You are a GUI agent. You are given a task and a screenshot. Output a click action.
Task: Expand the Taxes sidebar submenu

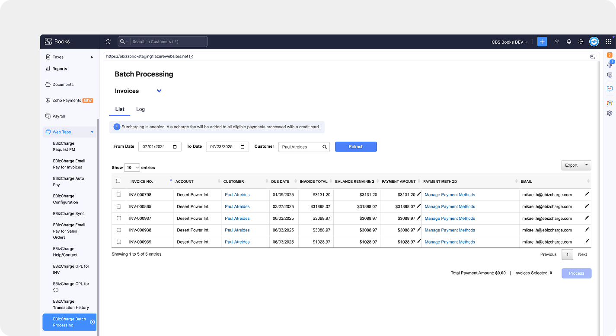pyautogui.click(x=92, y=57)
